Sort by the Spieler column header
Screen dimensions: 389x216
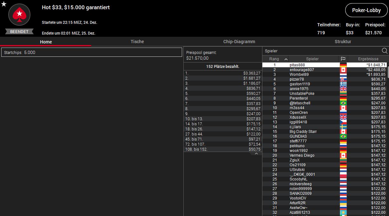(312, 59)
